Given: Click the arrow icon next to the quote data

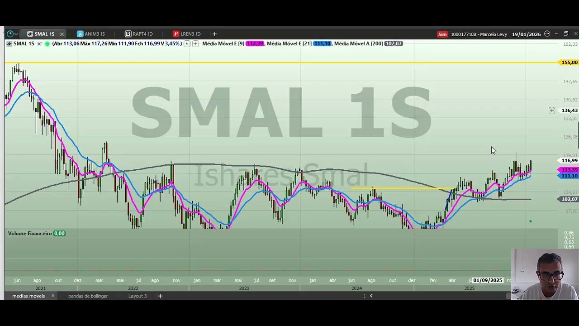Looking at the screenshot, I should click(186, 43).
